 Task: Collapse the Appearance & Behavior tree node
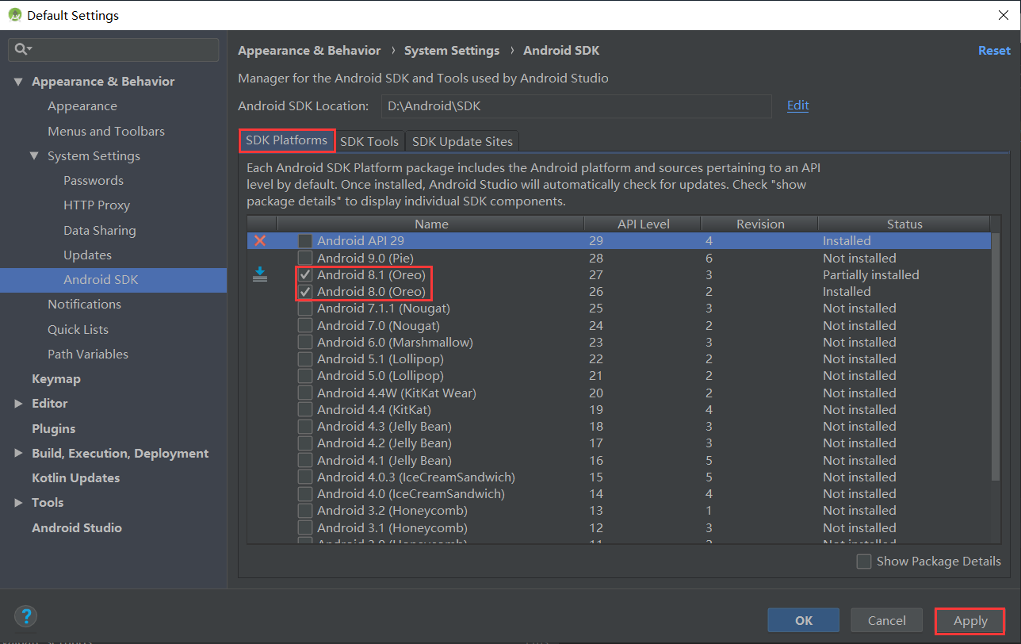(18, 81)
